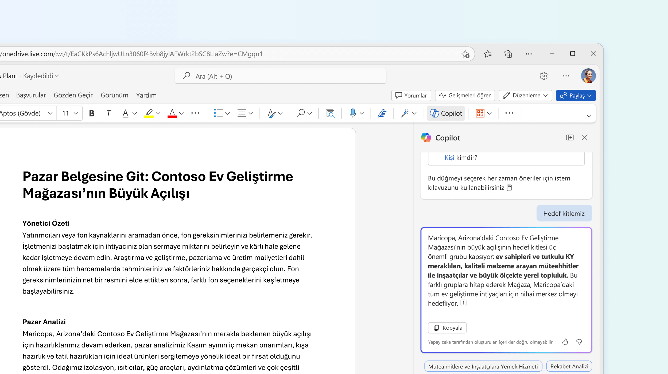The image size is (668, 374).
Task: Click the paragraph alignment icon
Action: 242,113
